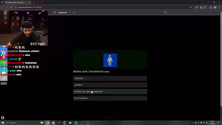Open the Windows Start menu
Image resolution: width=222 pixels, height=125 pixels.
[x=2, y=123]
